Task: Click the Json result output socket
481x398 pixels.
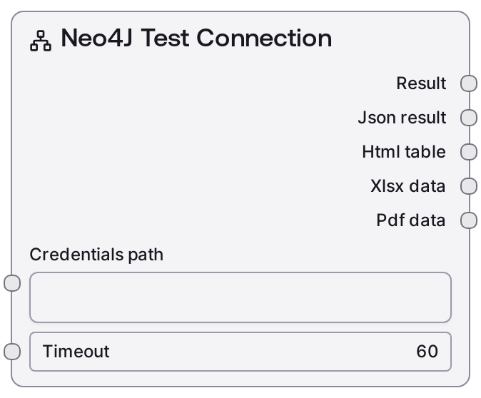Action: pyautogui.click(x=469, y=118)
